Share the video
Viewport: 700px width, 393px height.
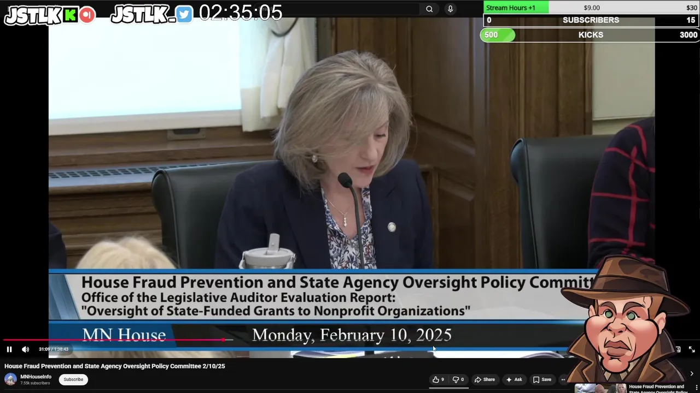[x=485, y=379]
